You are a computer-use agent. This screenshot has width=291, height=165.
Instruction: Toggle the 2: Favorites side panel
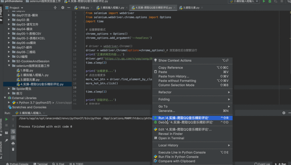pos(1,127)
